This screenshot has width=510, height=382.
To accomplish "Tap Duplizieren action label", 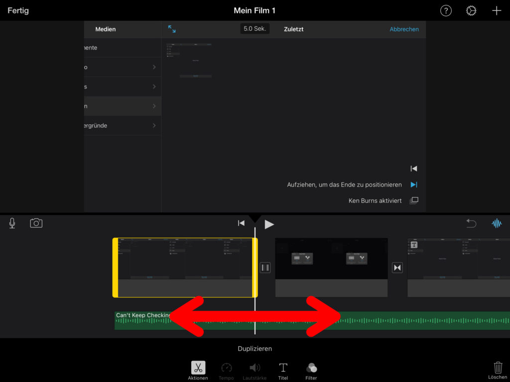I will (255, 349).
